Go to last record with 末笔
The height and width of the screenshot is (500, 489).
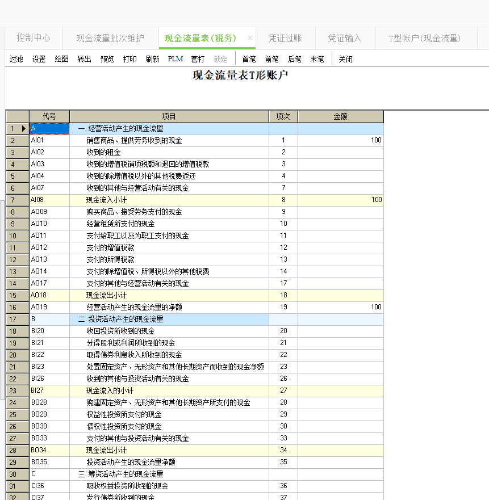317,59
